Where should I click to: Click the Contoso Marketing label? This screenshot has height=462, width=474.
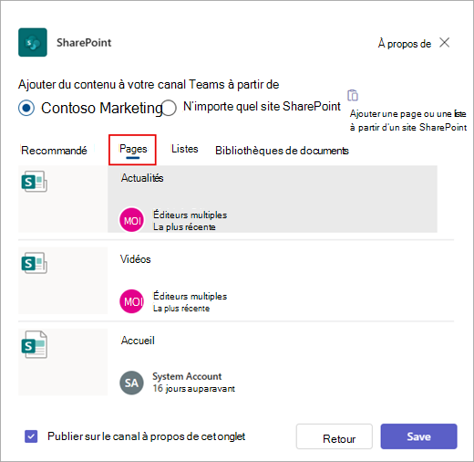click(x=102, y=108)
